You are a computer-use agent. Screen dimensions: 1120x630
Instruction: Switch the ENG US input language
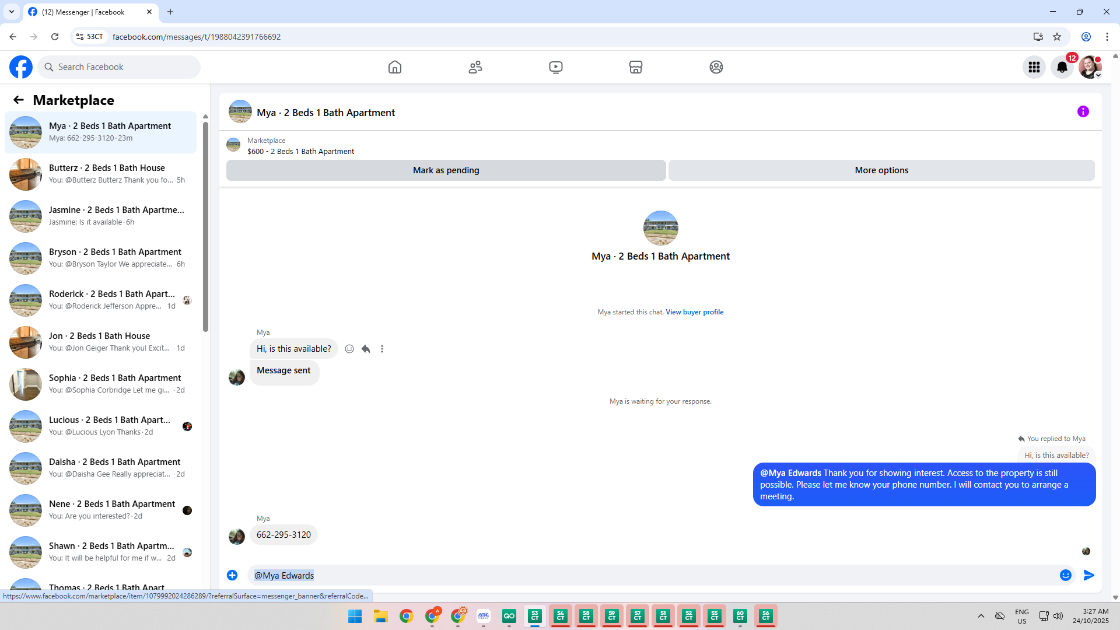point(1022,616)
